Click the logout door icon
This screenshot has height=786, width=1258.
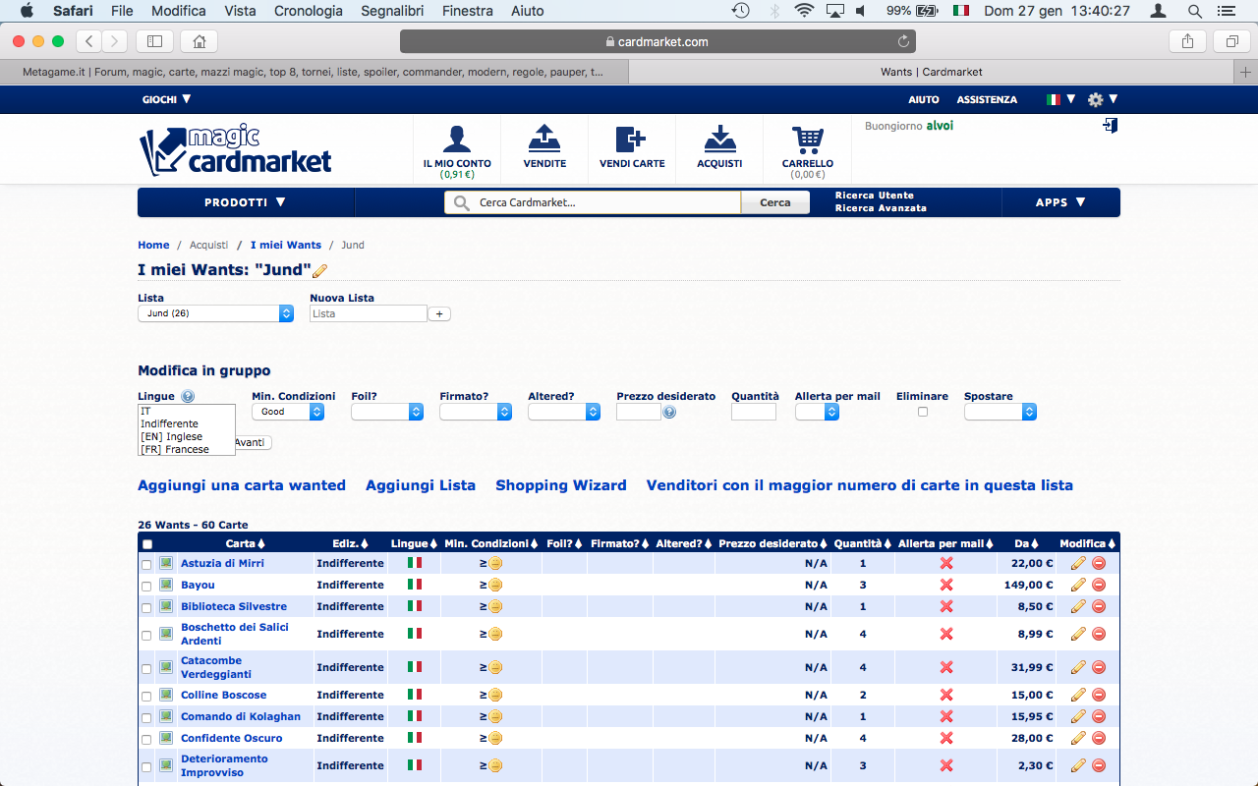tap(1111, 126)
